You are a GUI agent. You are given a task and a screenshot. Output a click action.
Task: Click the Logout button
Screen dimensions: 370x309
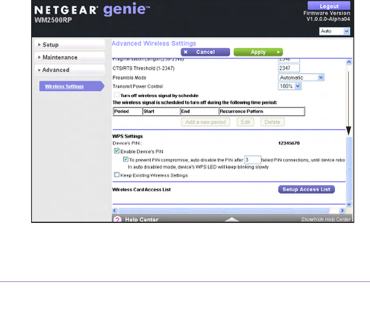point(329,6)
